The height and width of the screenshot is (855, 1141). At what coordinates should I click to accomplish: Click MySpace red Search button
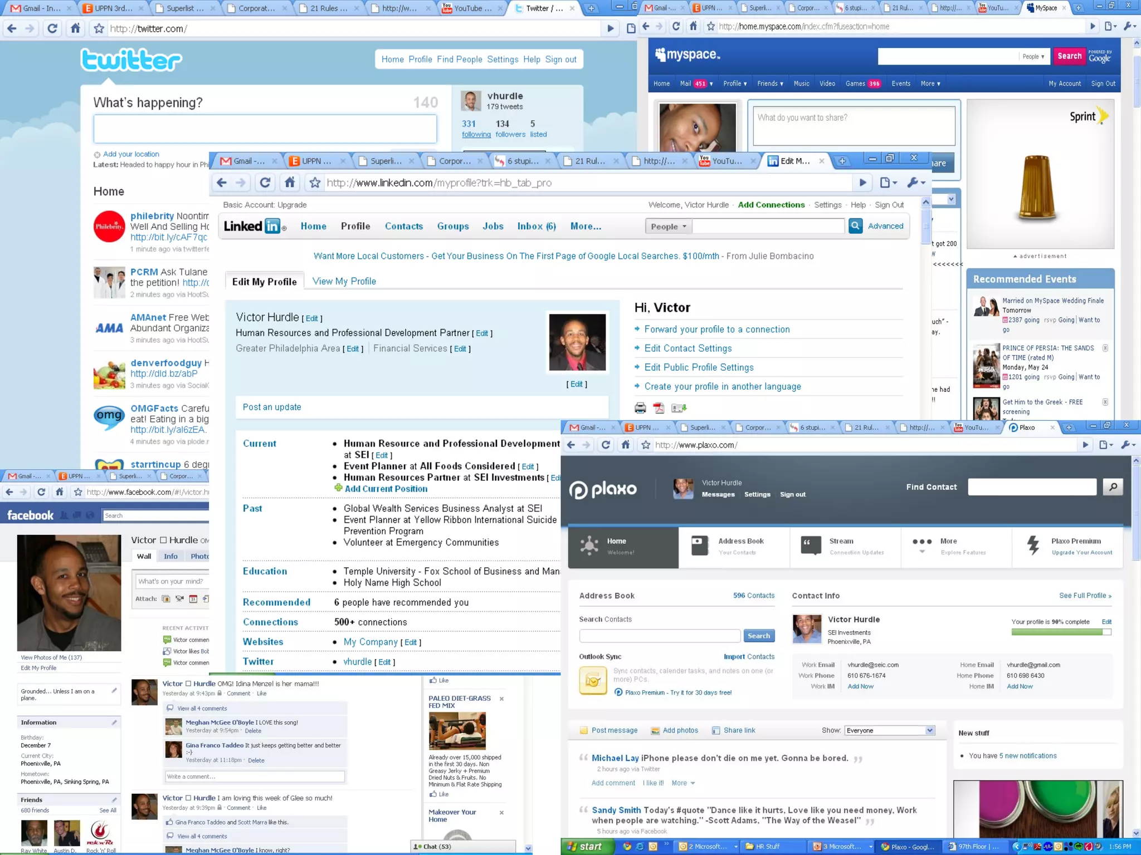coord(1069,56)
